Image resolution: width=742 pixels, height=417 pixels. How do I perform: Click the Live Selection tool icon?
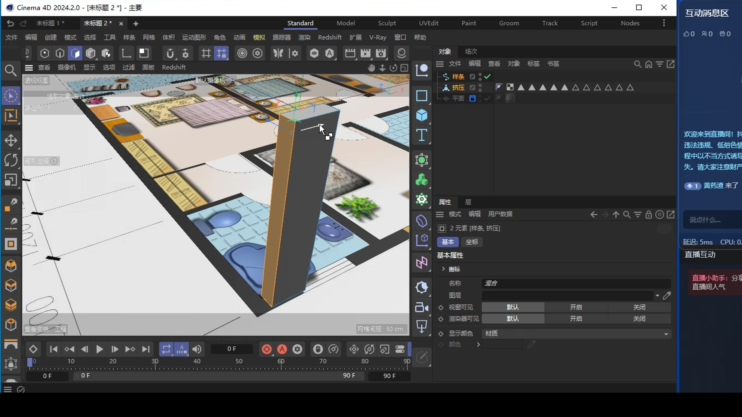(x=11, y=96)
